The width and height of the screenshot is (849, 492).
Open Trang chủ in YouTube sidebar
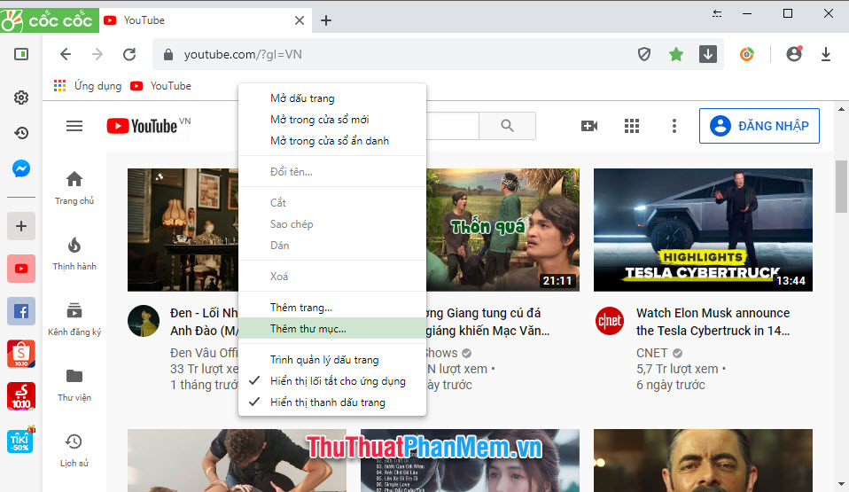coord(74,188)
